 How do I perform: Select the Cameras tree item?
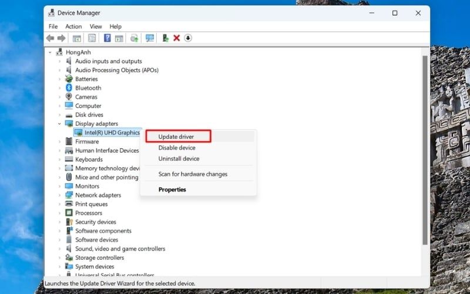pyautogui.click(x=86, y=97)
